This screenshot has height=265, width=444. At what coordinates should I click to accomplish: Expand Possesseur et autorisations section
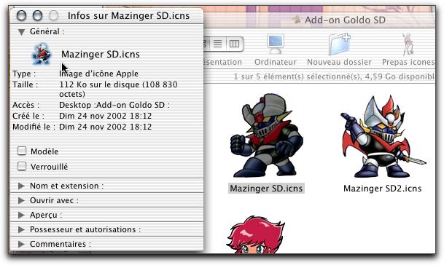tap(21, 229)
